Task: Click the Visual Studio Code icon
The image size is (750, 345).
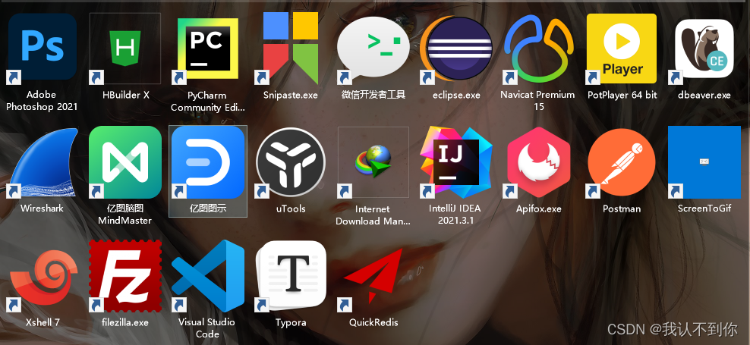Action: pos(207,276)
